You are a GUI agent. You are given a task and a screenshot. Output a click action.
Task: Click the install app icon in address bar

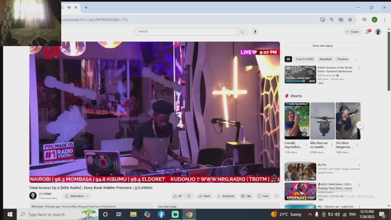(x=323, y=20)
